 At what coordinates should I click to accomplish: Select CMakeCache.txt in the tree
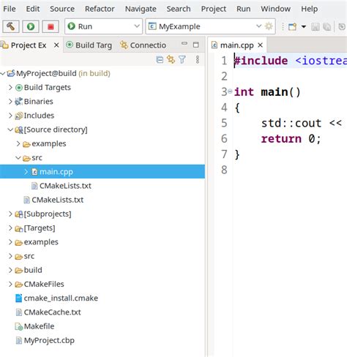52,312
